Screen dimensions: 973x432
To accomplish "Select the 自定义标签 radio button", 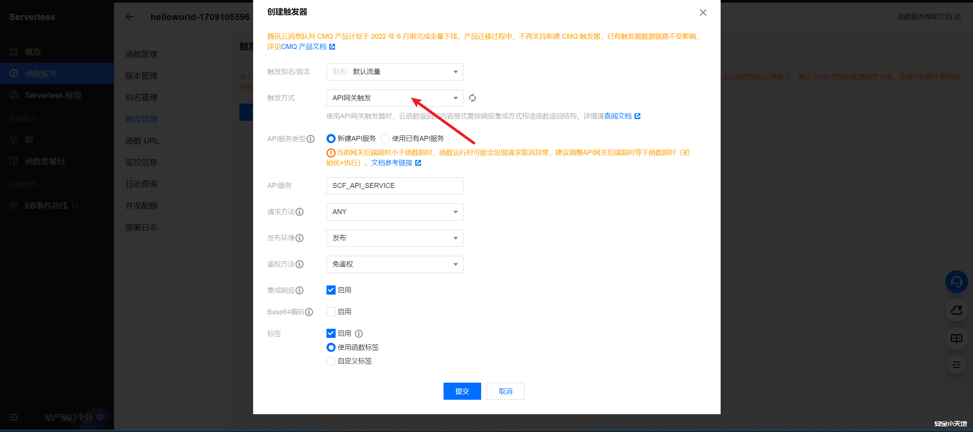I will pos(331,361).
